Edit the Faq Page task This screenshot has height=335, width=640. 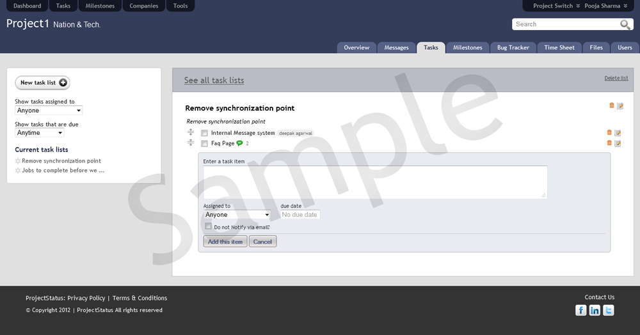tap(618, 143)
